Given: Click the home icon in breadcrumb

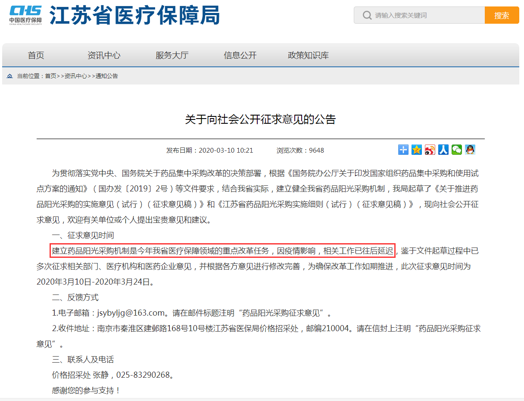Looking at the screenshot, I should pyautogui.click(x=10, y=76).
